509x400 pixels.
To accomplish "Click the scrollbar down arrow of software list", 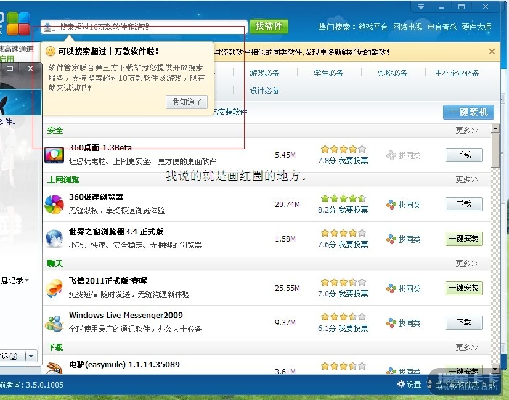I will click(x=495, y=369).
